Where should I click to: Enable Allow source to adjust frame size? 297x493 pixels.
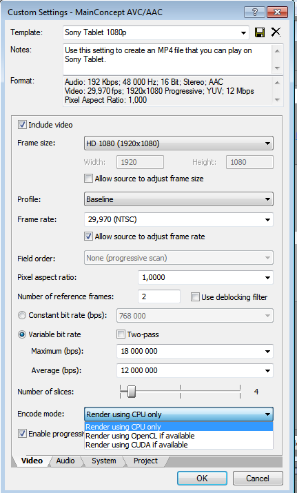click(88, 179)
